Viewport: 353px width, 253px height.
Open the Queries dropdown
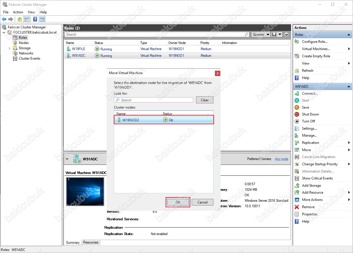(261, 34)
